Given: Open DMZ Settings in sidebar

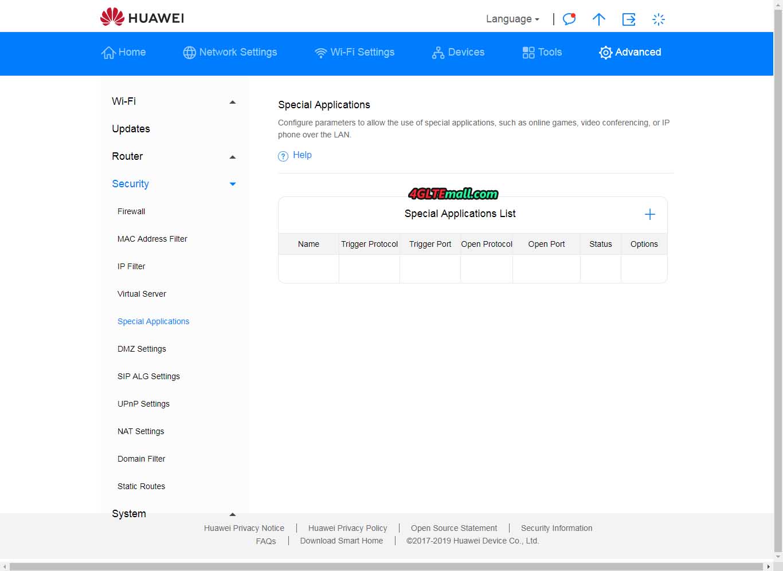Looking at the screenshot, I should [x=142, y=349].
